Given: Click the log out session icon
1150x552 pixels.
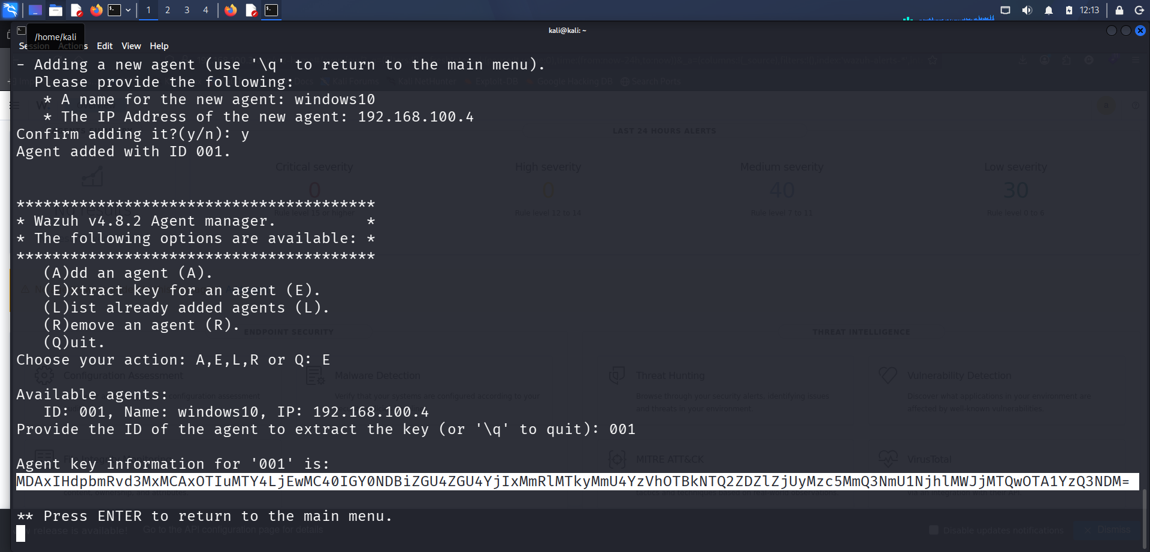Looking at the screenshot, I should [1139, 10].
